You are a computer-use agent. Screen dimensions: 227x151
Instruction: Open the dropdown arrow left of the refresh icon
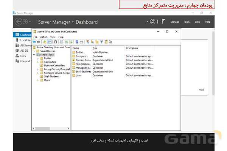pos(148,22)
